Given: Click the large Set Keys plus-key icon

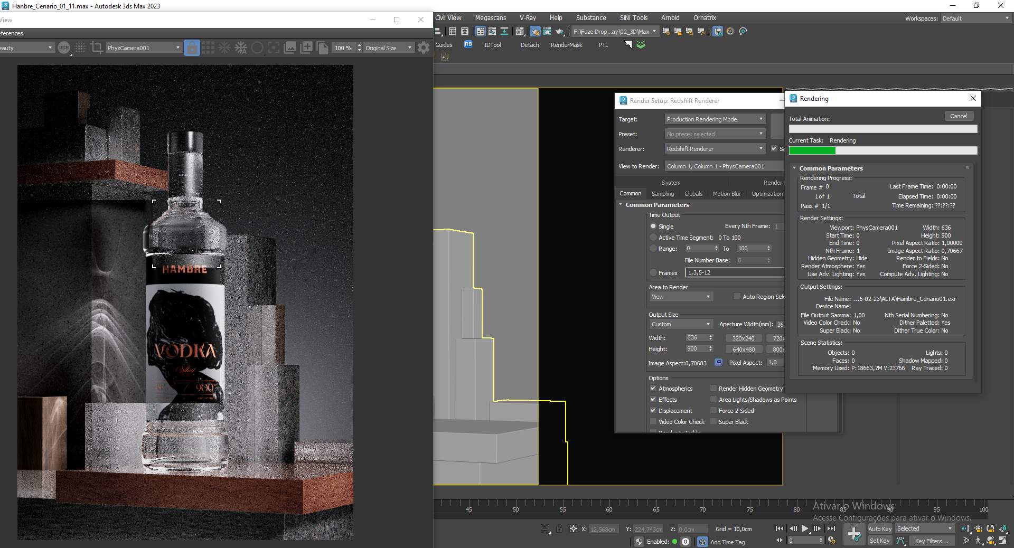Looking at the screenshot, I should click(x=854, y=534).
